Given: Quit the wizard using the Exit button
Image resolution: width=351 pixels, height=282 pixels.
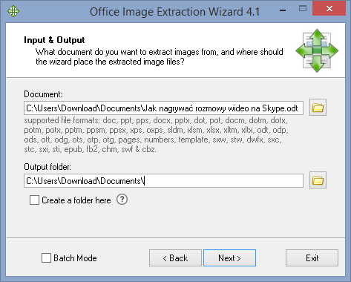Looking at the screenshot, I should pos(312,258).
